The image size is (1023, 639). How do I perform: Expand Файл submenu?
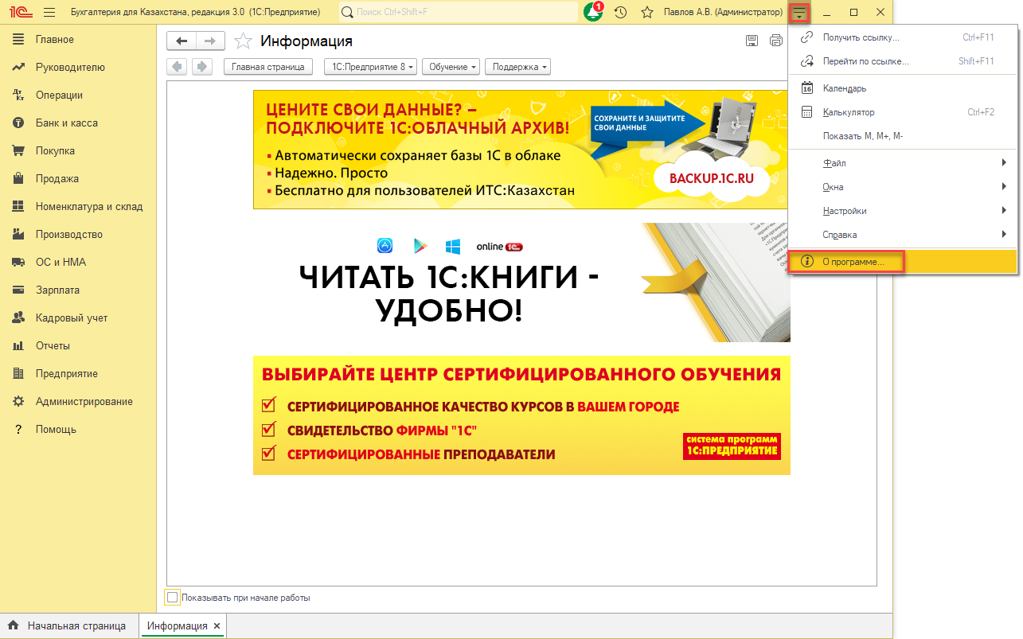point(903,163)
